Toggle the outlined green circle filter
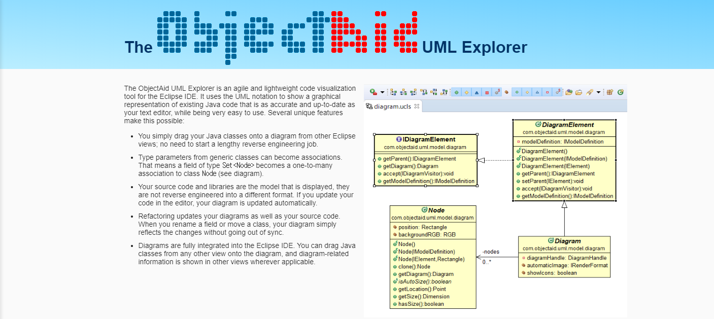Screen dimensions: 714x319 (x=517, y=92)
